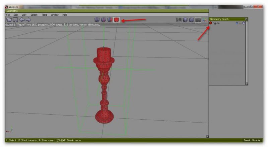
Task: Close the Geometry Graph panel
Action: coord(246,19)
